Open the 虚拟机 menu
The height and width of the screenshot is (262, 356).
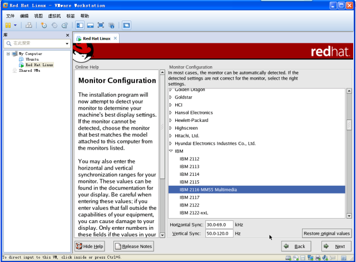click(x=55, y=16)
